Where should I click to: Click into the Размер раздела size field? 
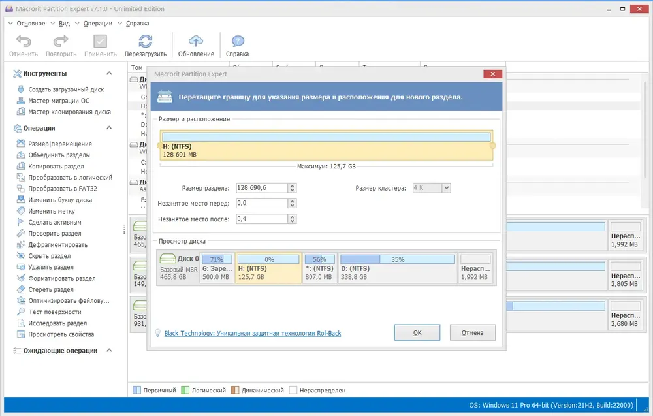(x=262, y=188)
